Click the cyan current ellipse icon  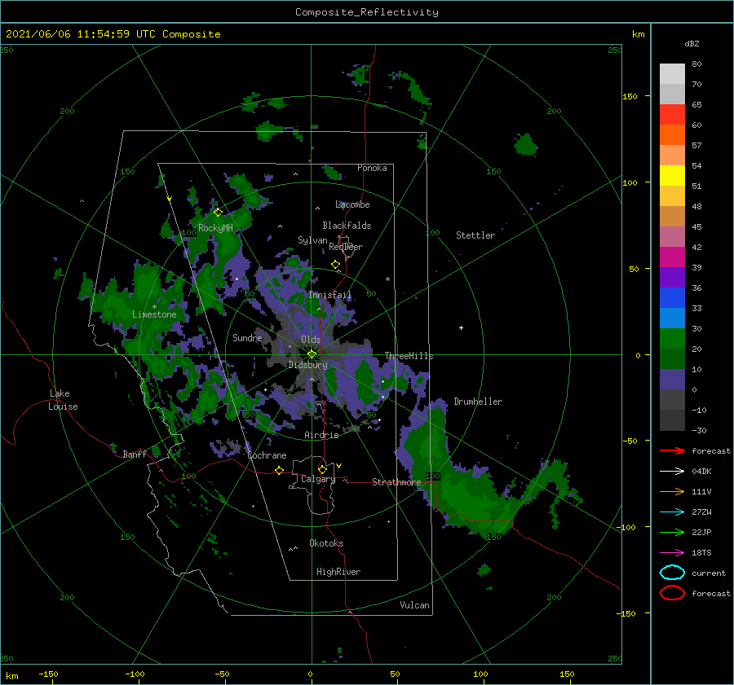click(x=672, y=573)
